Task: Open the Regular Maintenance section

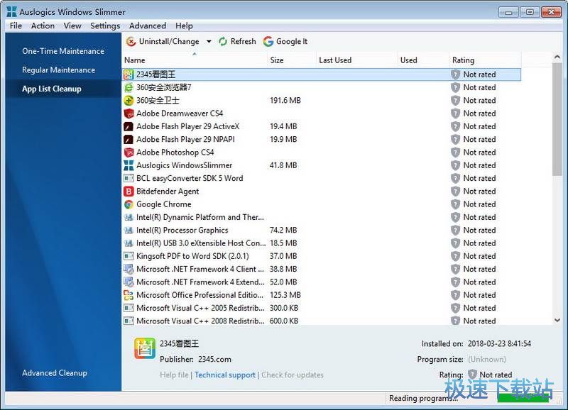Action: (x=58, y=70)
